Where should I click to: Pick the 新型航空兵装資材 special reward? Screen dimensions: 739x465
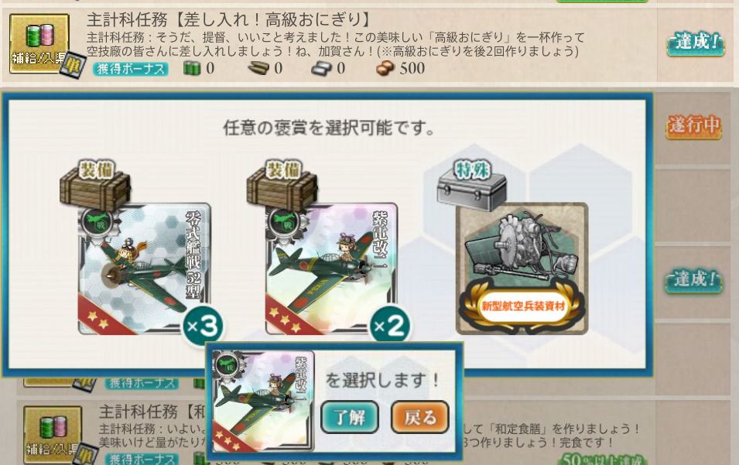522,268
